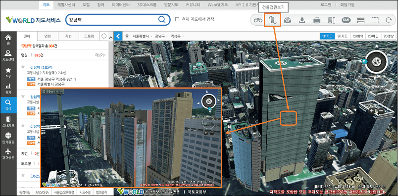This screenshot has width=398, height=196.
Task: Open the KML tool
Action: tap(346, 20)
